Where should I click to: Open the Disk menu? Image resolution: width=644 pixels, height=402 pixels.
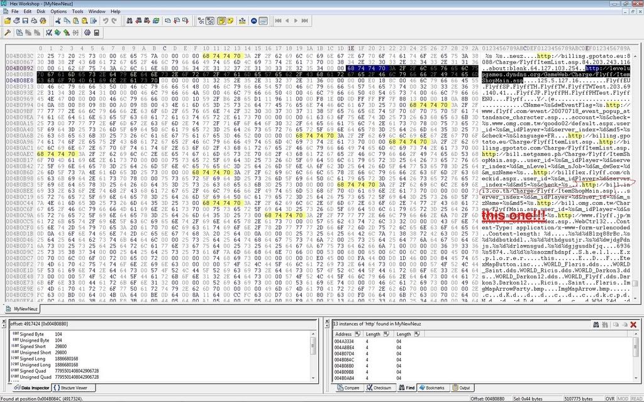pyautogui.click(x=42, y=11)
